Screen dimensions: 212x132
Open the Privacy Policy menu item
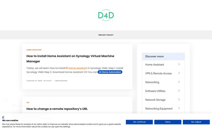(x=106, y=35)
